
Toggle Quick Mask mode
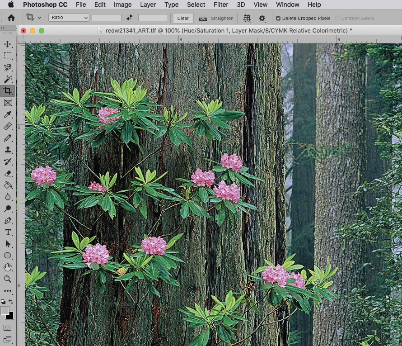point(7,328)
